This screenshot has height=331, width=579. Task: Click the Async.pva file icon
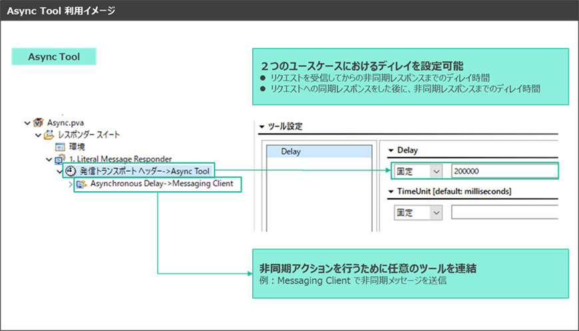click(38, 123)
